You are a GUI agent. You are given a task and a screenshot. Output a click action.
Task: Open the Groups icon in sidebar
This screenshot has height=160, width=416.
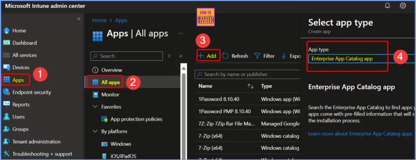[6, 129]
